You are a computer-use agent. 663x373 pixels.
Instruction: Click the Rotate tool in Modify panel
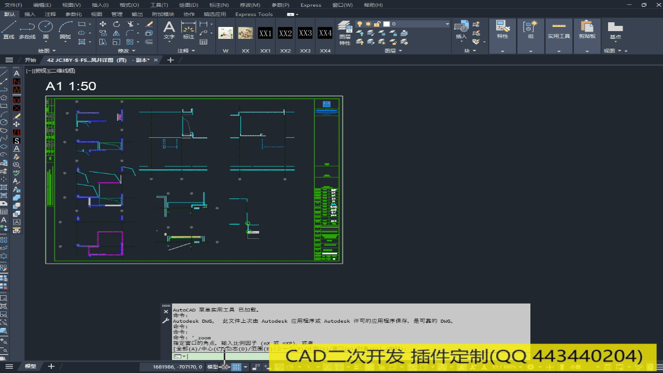coord(117,24)
